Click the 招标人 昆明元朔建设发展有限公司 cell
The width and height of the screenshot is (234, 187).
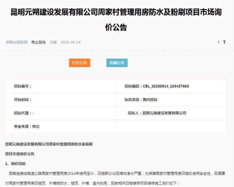click(157, 113)
